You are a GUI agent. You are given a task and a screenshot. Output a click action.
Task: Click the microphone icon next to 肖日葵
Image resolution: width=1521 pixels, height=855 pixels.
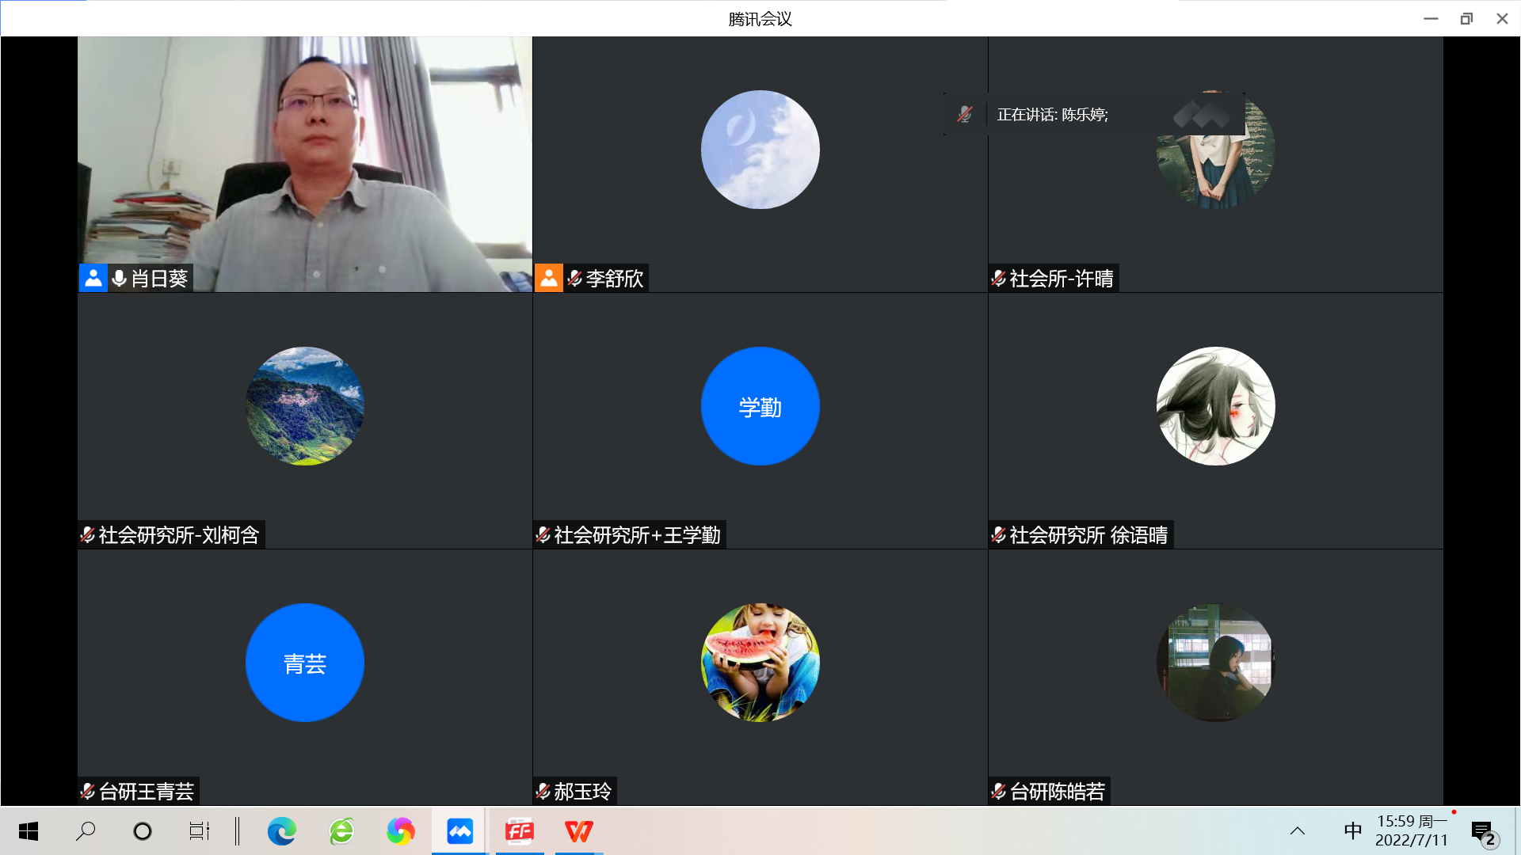point(120,278)
